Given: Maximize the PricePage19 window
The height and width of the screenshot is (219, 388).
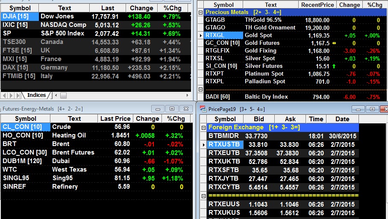Looking at the screenshot, I should pos(372,109).
